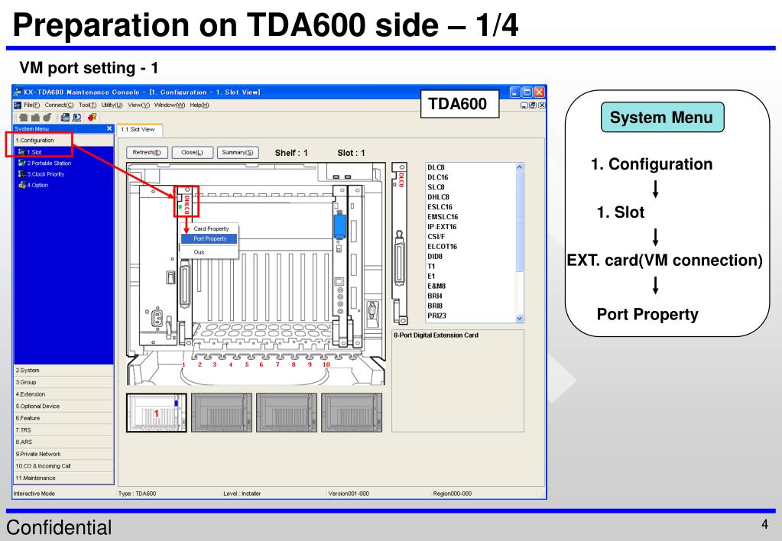
Task: Click the greyed-out leftmost toolbar disk icon
Action: click(24, 117)
